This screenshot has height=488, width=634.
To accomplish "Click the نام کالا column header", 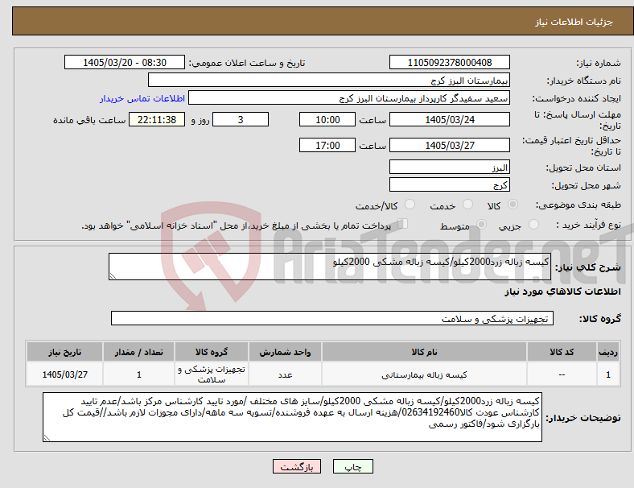I will (424, 352).
